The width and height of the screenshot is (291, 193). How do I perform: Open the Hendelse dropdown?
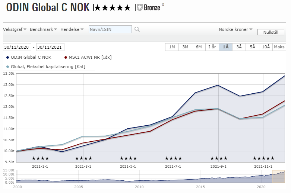click(72, 29)
